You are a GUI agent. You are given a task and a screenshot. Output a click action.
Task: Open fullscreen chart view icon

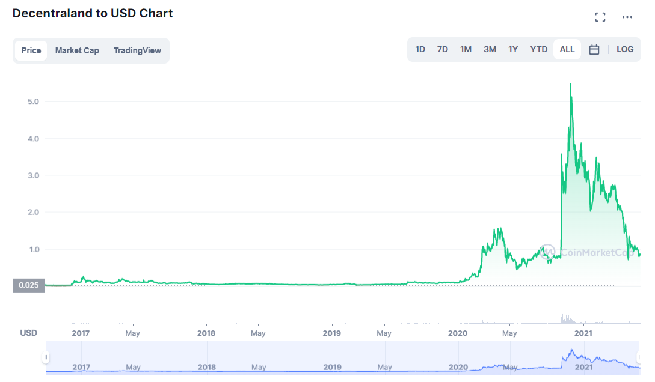600,17
